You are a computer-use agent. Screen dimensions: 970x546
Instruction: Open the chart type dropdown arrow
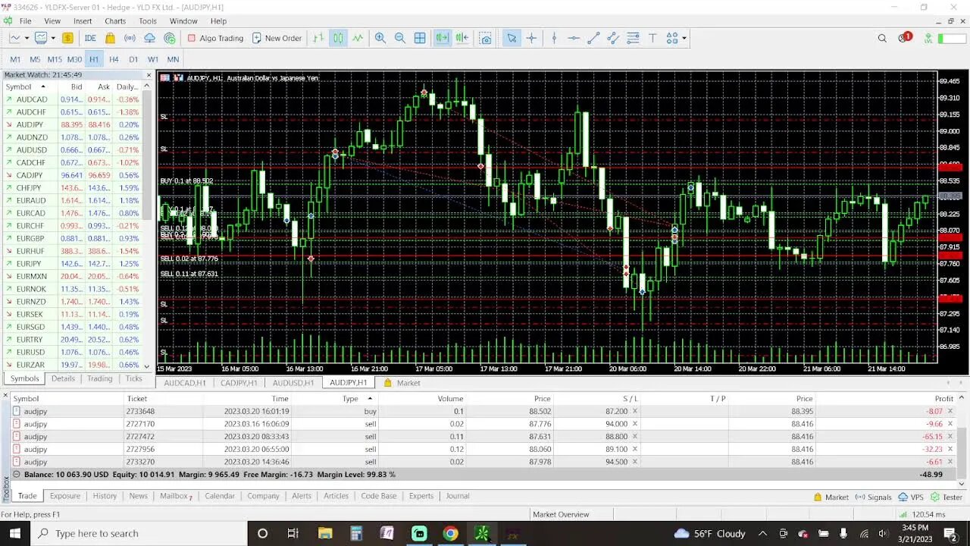[x=27, y=38]
